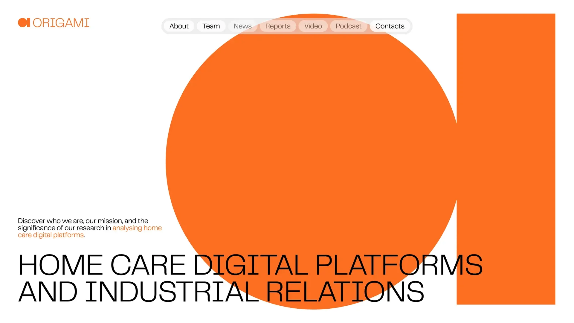Click the 'care digital platforms' orange link
Viewport: 574px width, 323px height.
51,235
